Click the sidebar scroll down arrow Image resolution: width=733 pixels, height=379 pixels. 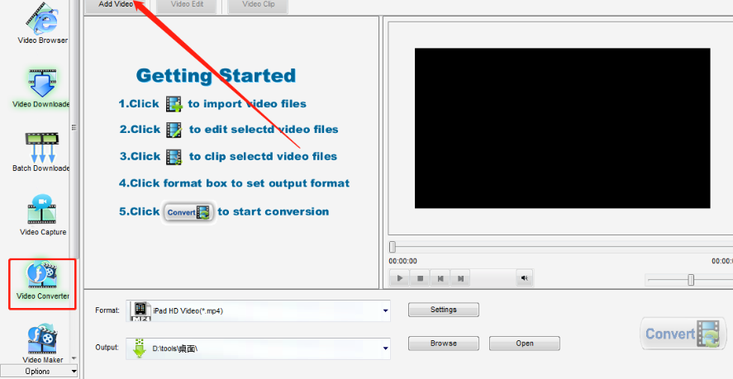[x=74, y=359]
